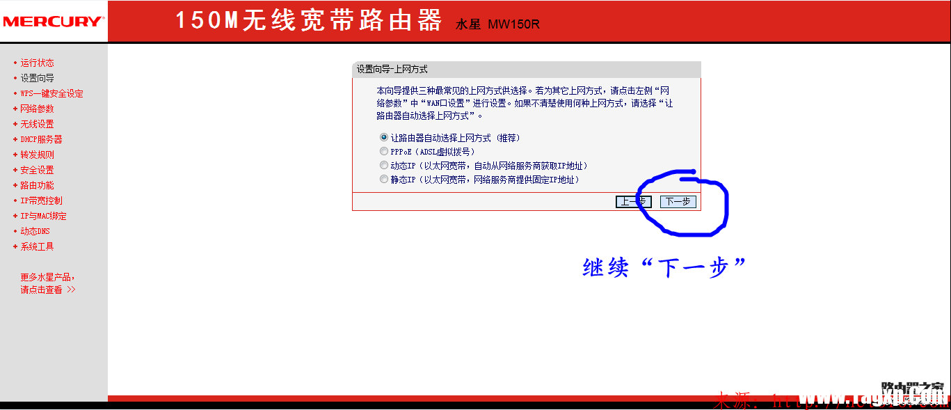This screenshot has width=951, height=410.
Task: Expand the 安全设置 menu
Action: click(37, 170)
